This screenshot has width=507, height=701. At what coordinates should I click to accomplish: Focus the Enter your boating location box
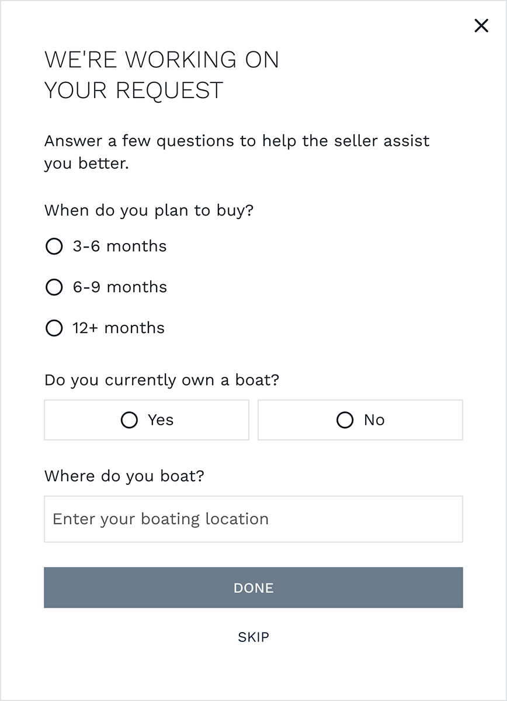[254, 519]
